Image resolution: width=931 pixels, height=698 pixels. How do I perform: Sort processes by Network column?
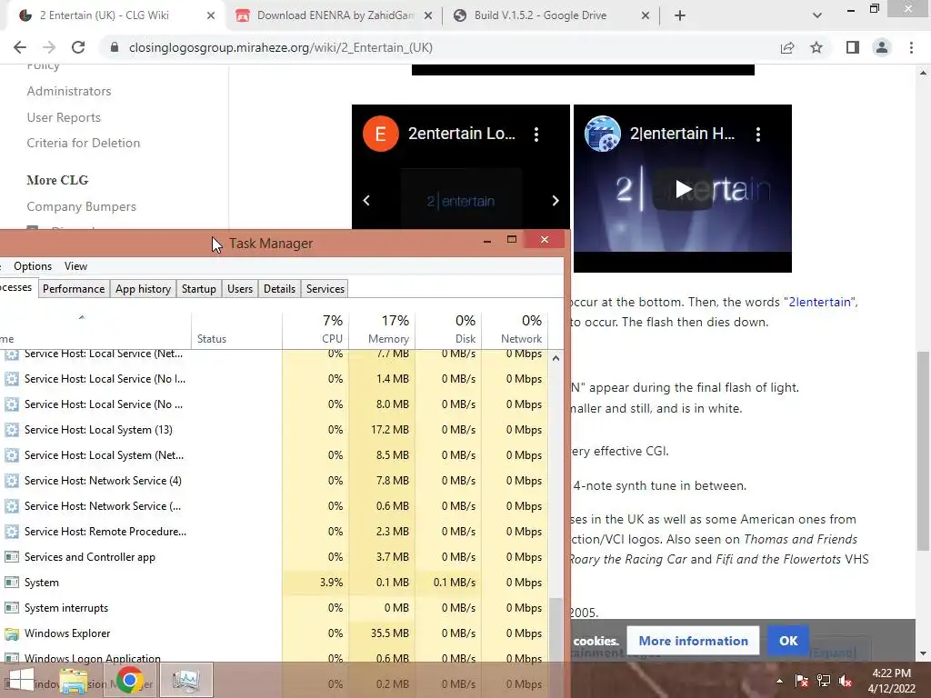(515, 329)
